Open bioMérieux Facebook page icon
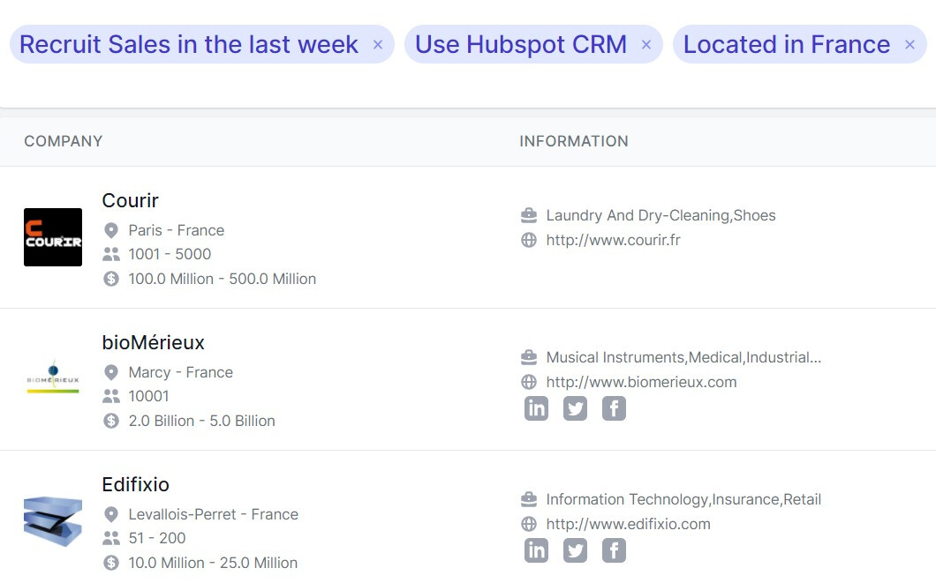Screen dimensions: 936x583 614,408
